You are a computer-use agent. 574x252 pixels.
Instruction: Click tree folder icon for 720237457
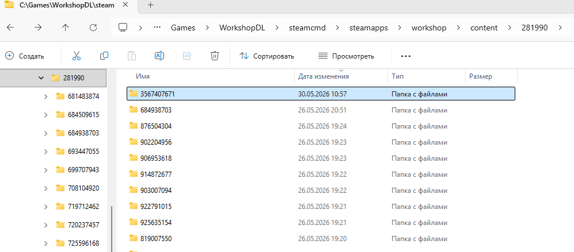pos(60,225)
